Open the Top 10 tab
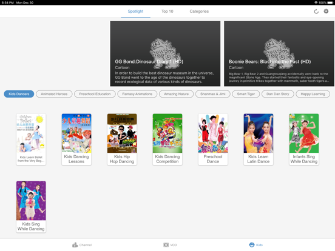The width and height of the screenshot is (335, 251). [x=167, y=12]
